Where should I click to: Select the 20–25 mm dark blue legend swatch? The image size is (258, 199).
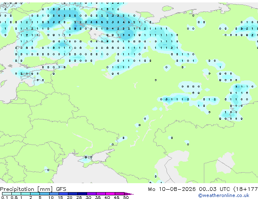click(x=72, y=194)
